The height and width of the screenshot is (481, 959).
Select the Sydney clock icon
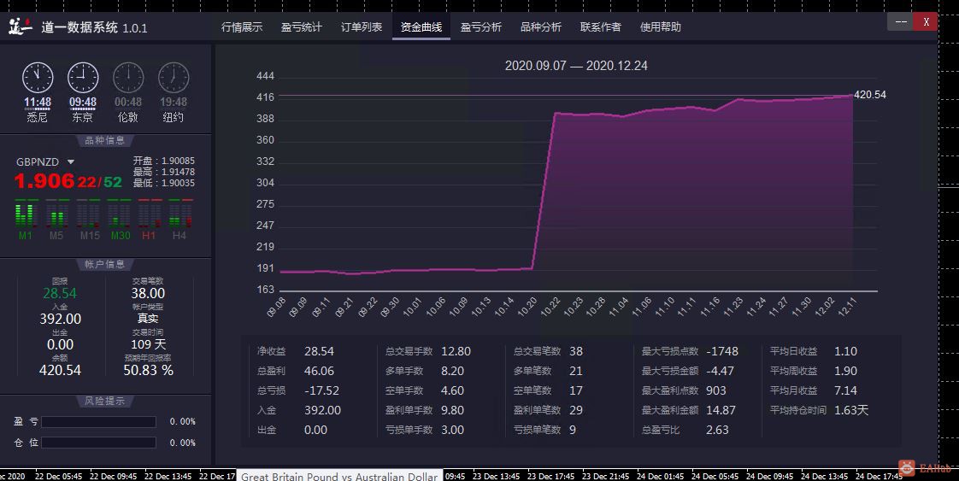(x=38, y=78)
